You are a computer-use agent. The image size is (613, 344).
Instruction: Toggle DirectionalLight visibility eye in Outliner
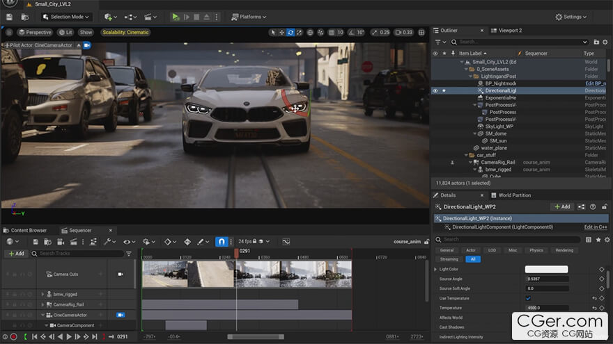tap(435, 90)
